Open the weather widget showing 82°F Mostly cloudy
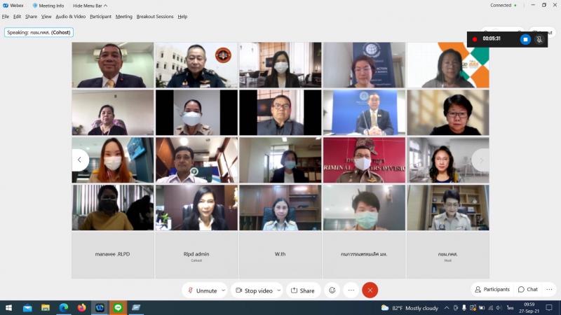 pos(410,308)
